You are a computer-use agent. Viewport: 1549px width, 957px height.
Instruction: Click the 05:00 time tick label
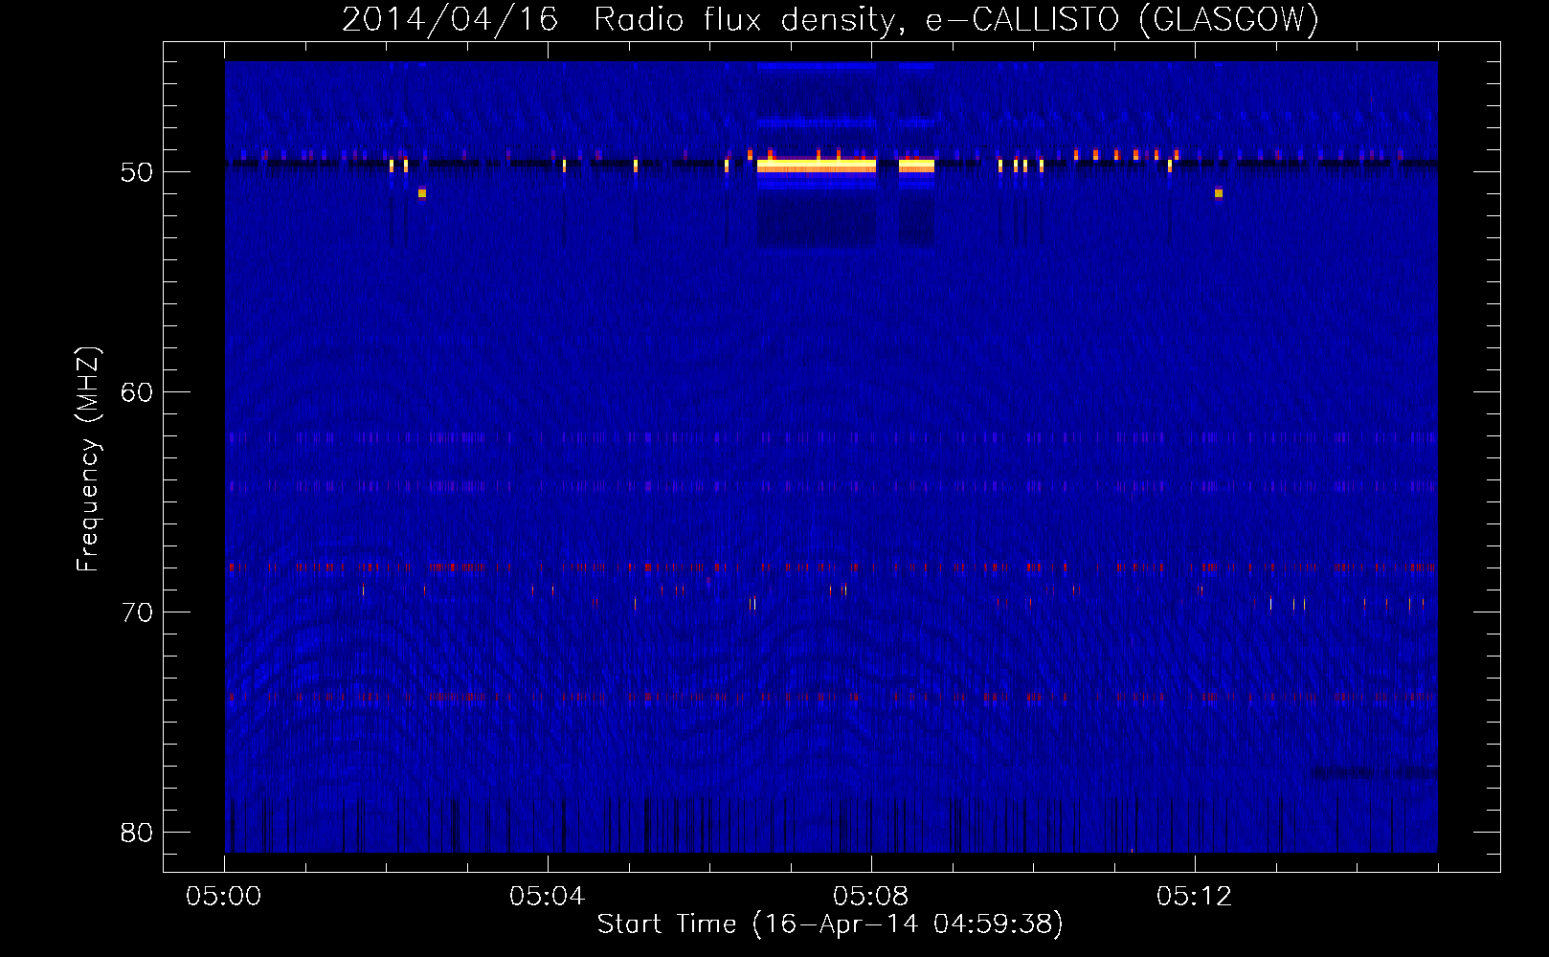tap(224, 897)
